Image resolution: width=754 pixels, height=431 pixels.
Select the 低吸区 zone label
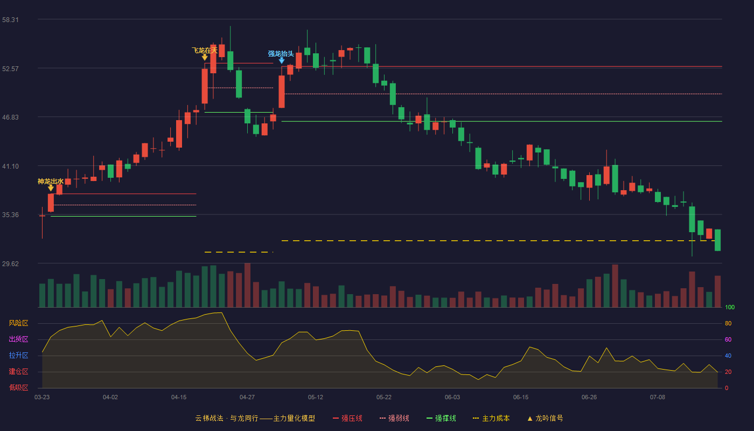[18, 387]
